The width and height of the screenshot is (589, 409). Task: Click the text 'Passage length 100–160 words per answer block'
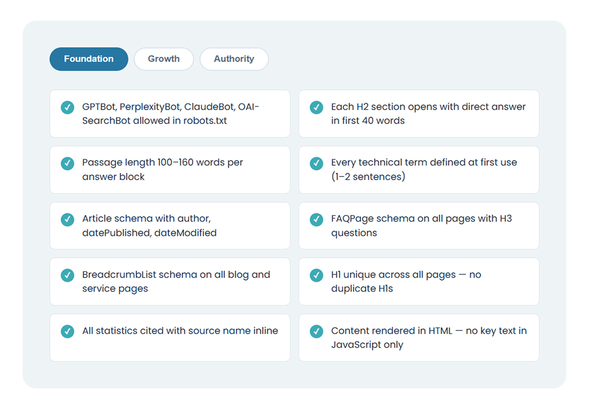click(163, 169)
